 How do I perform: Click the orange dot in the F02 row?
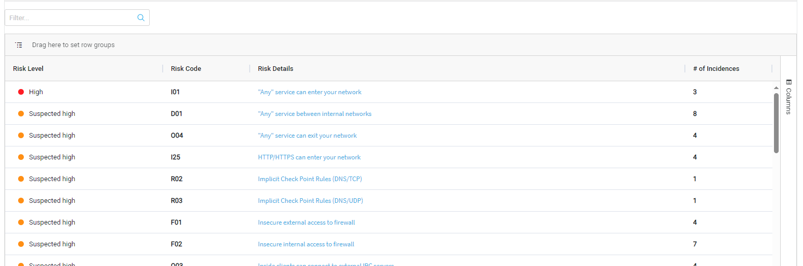[x=21, y=244]
